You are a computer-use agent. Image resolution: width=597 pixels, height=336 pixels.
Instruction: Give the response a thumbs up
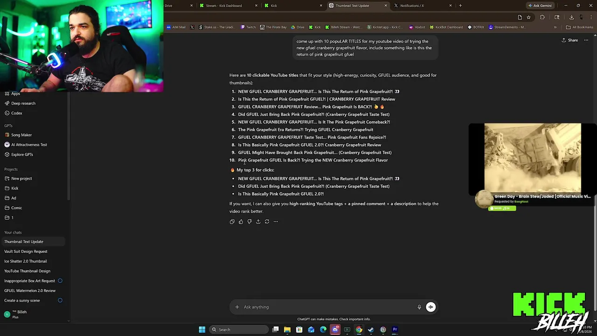[241, 222]
